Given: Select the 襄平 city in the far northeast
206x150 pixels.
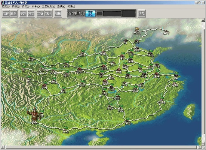Looking at the screenshot, I should 166,32.
